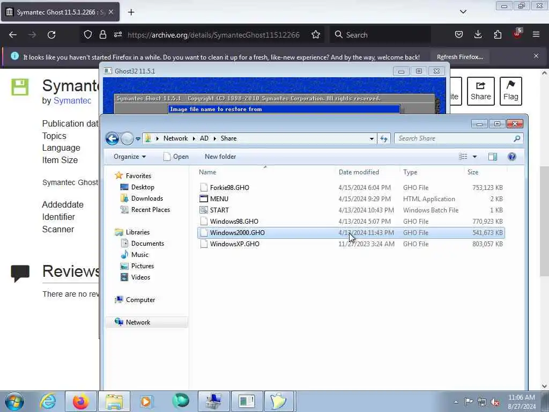549x412 pixels.
Task: Select WindowsXP.GHO file
Action: (x=351, y=244)
